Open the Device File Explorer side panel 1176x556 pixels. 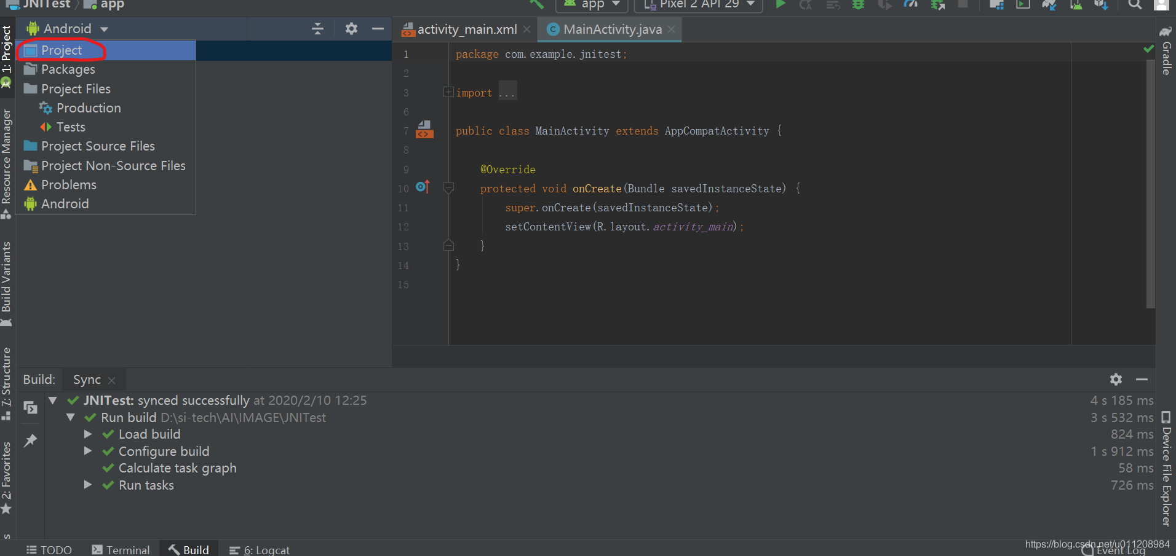click(1166, 469)
